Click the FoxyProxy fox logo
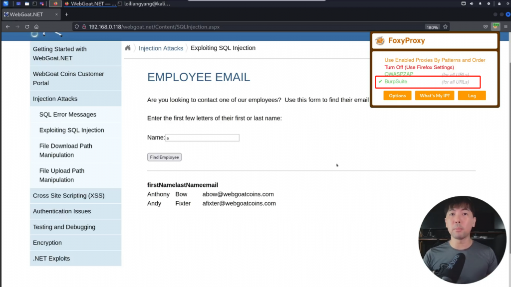511x287 pixels. [x=380, y=41]
